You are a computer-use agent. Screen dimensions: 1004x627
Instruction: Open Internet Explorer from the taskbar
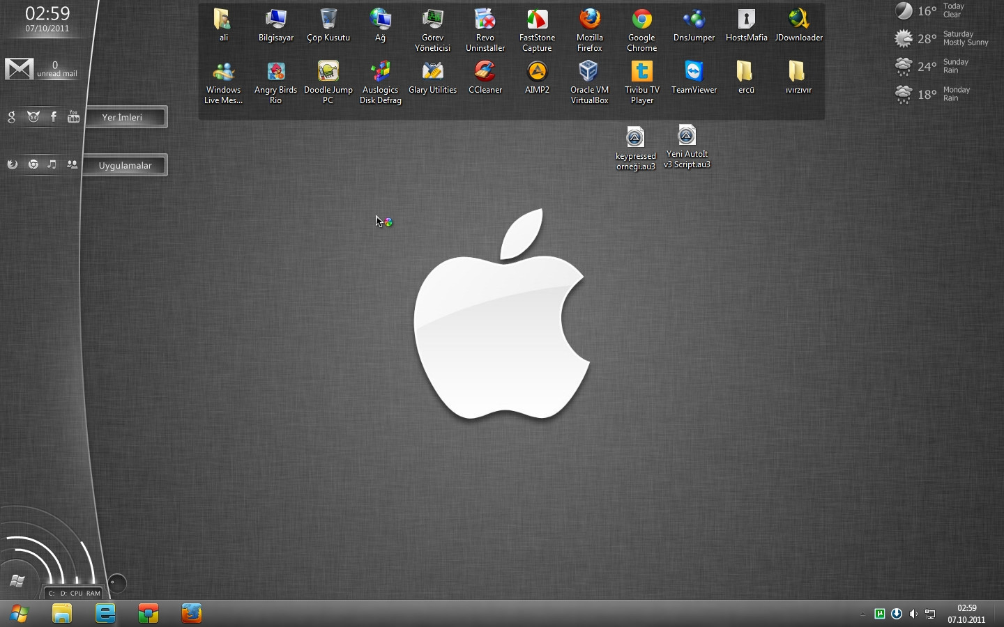point(105,614)
